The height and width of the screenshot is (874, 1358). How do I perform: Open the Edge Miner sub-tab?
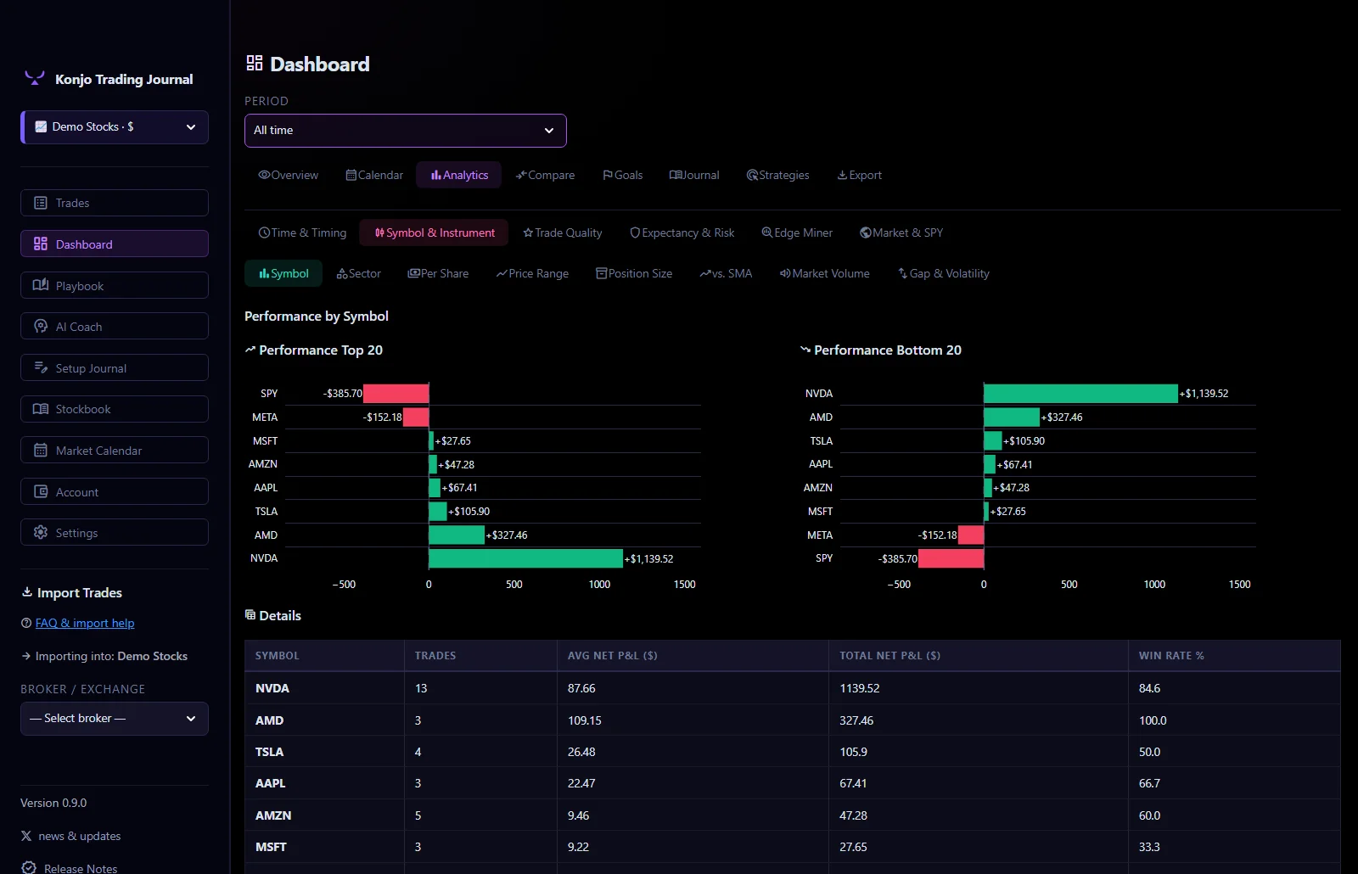tap(798, 233)
